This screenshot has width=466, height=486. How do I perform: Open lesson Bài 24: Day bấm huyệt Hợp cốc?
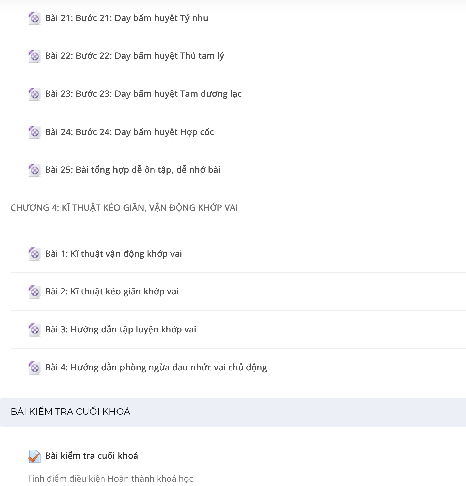click(130, 132)
